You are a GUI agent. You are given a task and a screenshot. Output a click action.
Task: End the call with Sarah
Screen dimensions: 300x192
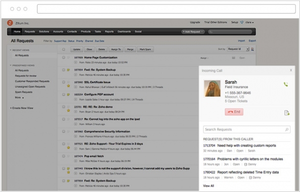[x=234, y=112]
